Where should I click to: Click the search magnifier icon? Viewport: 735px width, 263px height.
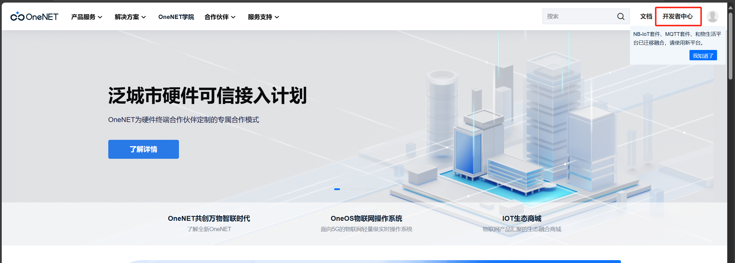pyautogui.click(x=621, y=16)
